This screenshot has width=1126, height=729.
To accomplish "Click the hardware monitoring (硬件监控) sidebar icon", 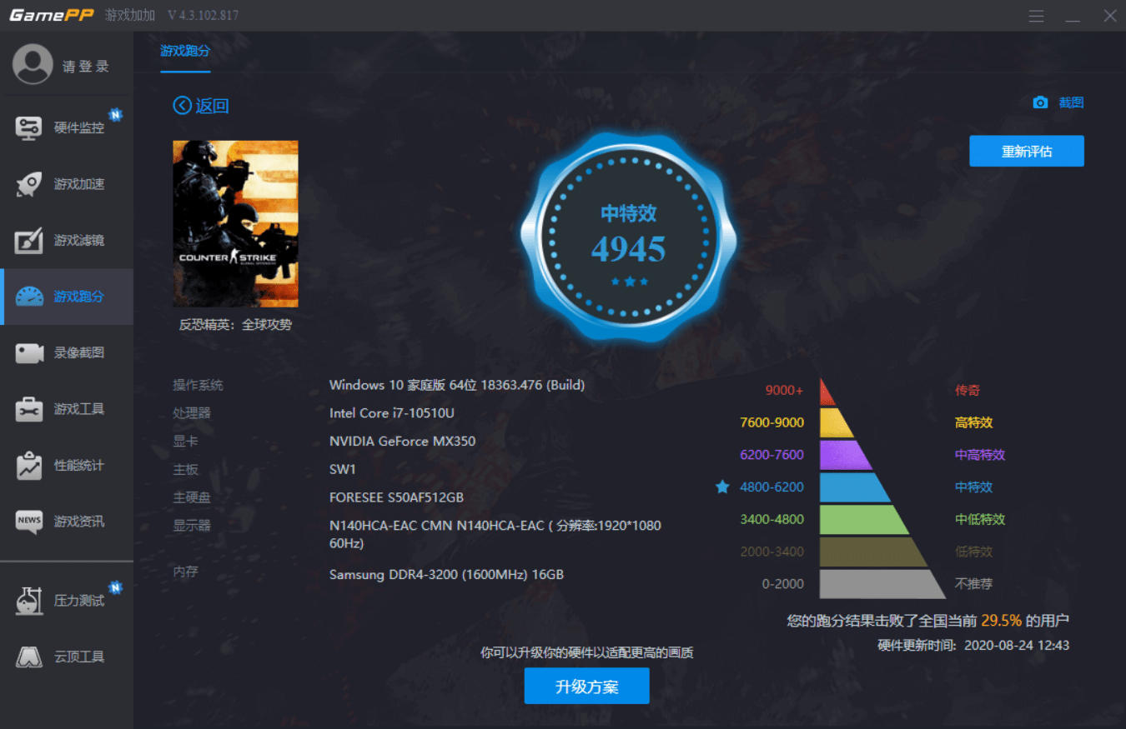I will pyautogui.click(x=29, y=127).
